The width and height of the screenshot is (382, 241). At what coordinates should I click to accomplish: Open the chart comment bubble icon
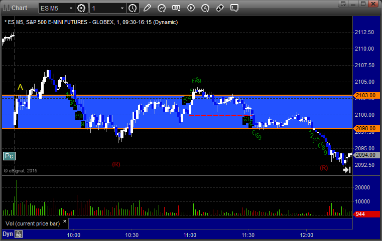(x=234, y=8)
